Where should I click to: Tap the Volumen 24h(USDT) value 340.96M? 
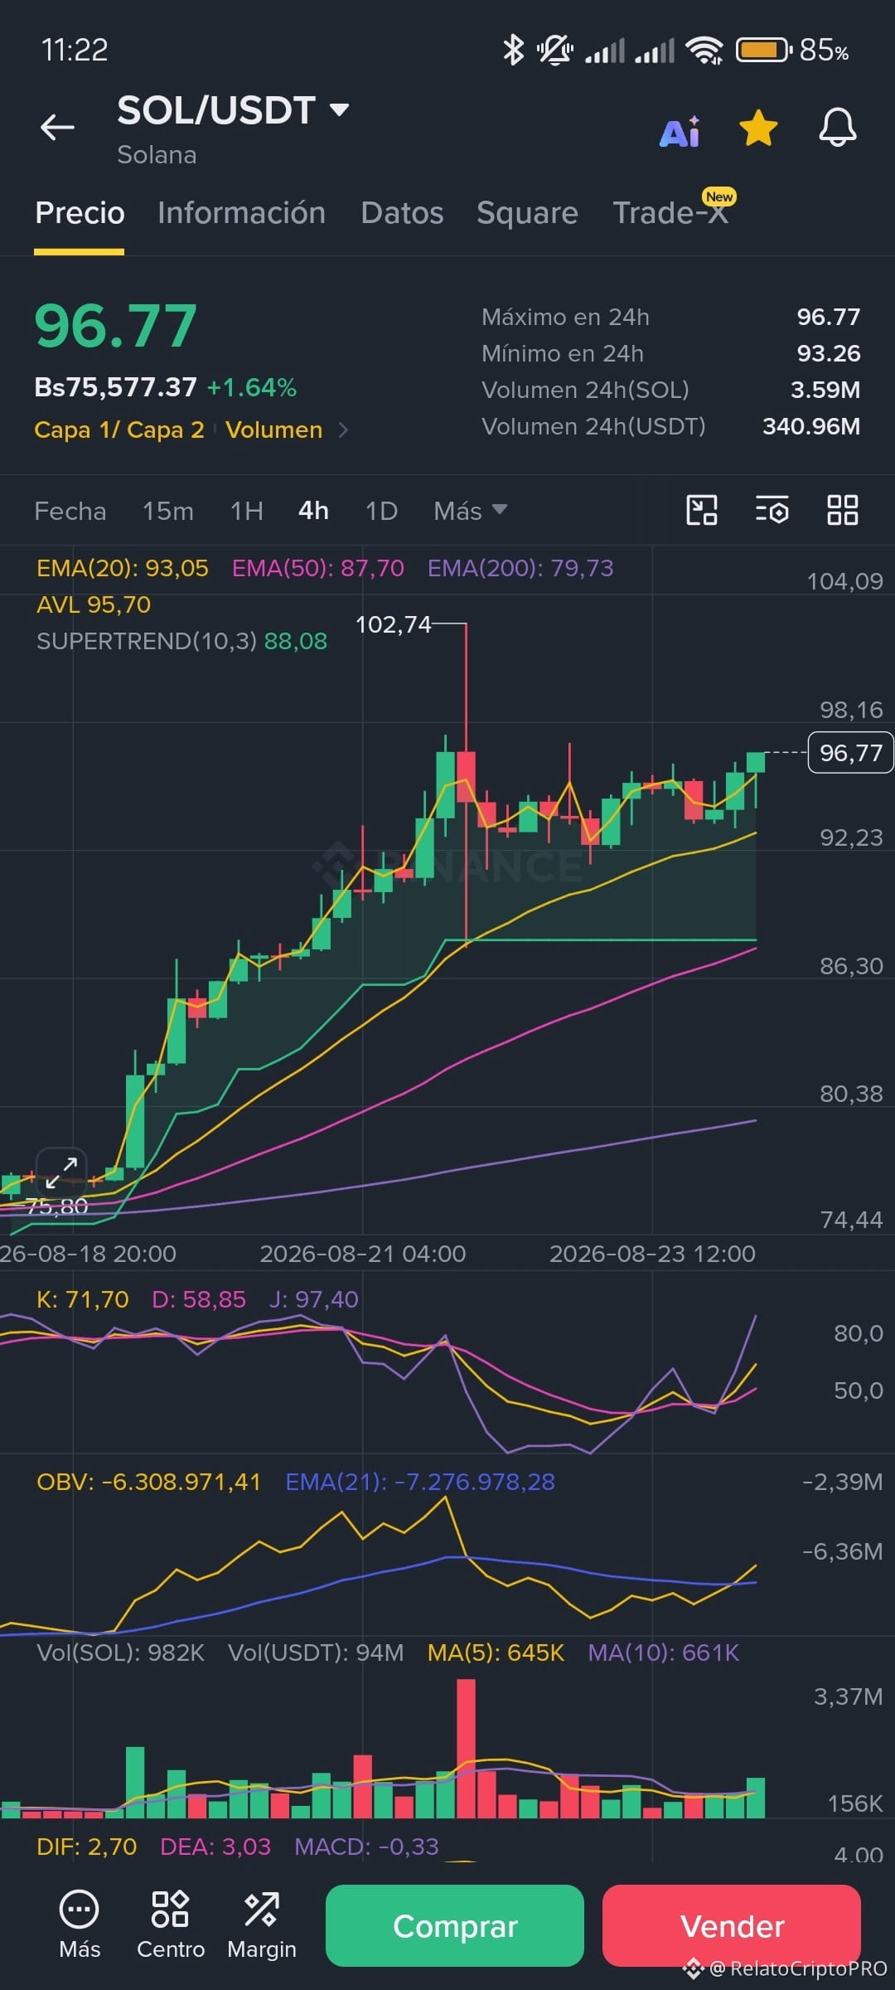point(811,426)
